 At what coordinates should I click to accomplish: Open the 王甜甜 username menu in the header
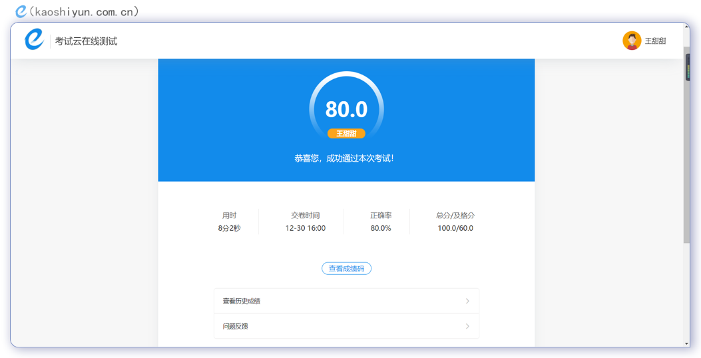click(x=655, y=41)
